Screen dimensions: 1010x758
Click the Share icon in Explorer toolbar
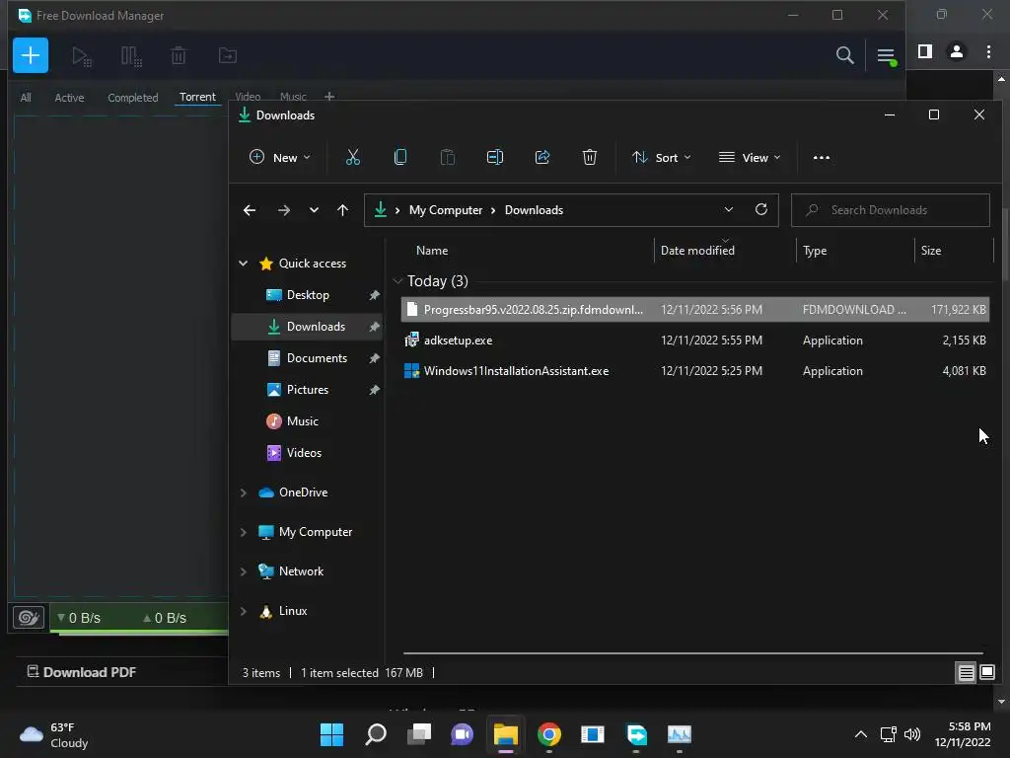(x=542, y=157)
